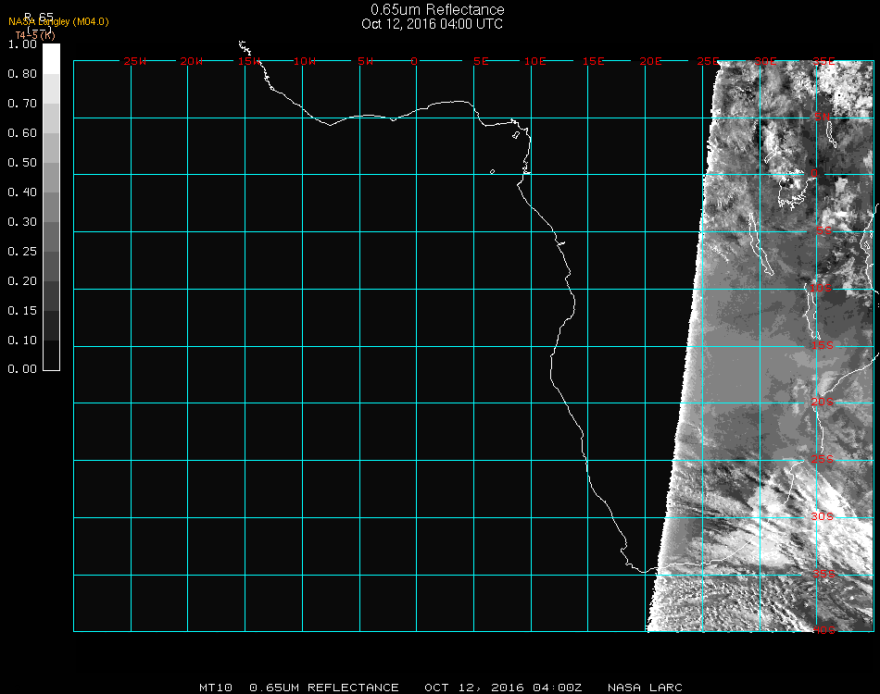Click the "0.65um Reflectance" title text

click(437, 10)
